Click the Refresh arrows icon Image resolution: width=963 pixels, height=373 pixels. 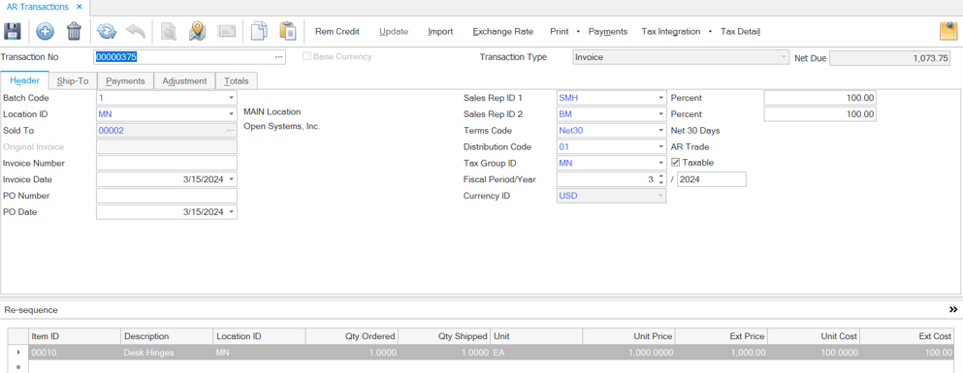coord(107,31)
